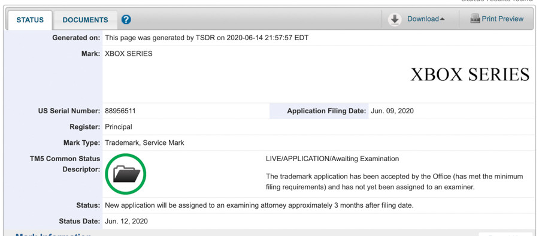
Task: Expand the Mark Information section header
Action: 53,234
